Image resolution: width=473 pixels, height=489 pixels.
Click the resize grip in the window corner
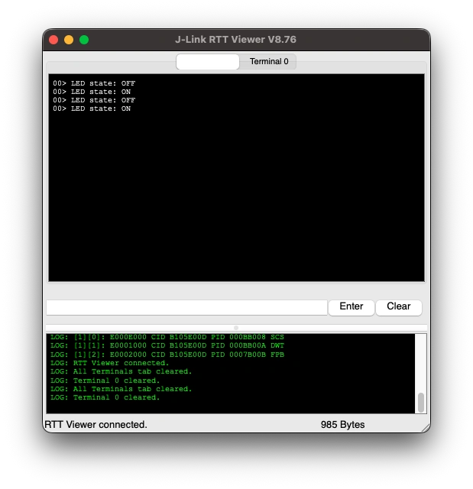[x=426, y=428]
